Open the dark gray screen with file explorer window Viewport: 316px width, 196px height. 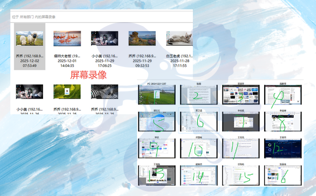241,122
